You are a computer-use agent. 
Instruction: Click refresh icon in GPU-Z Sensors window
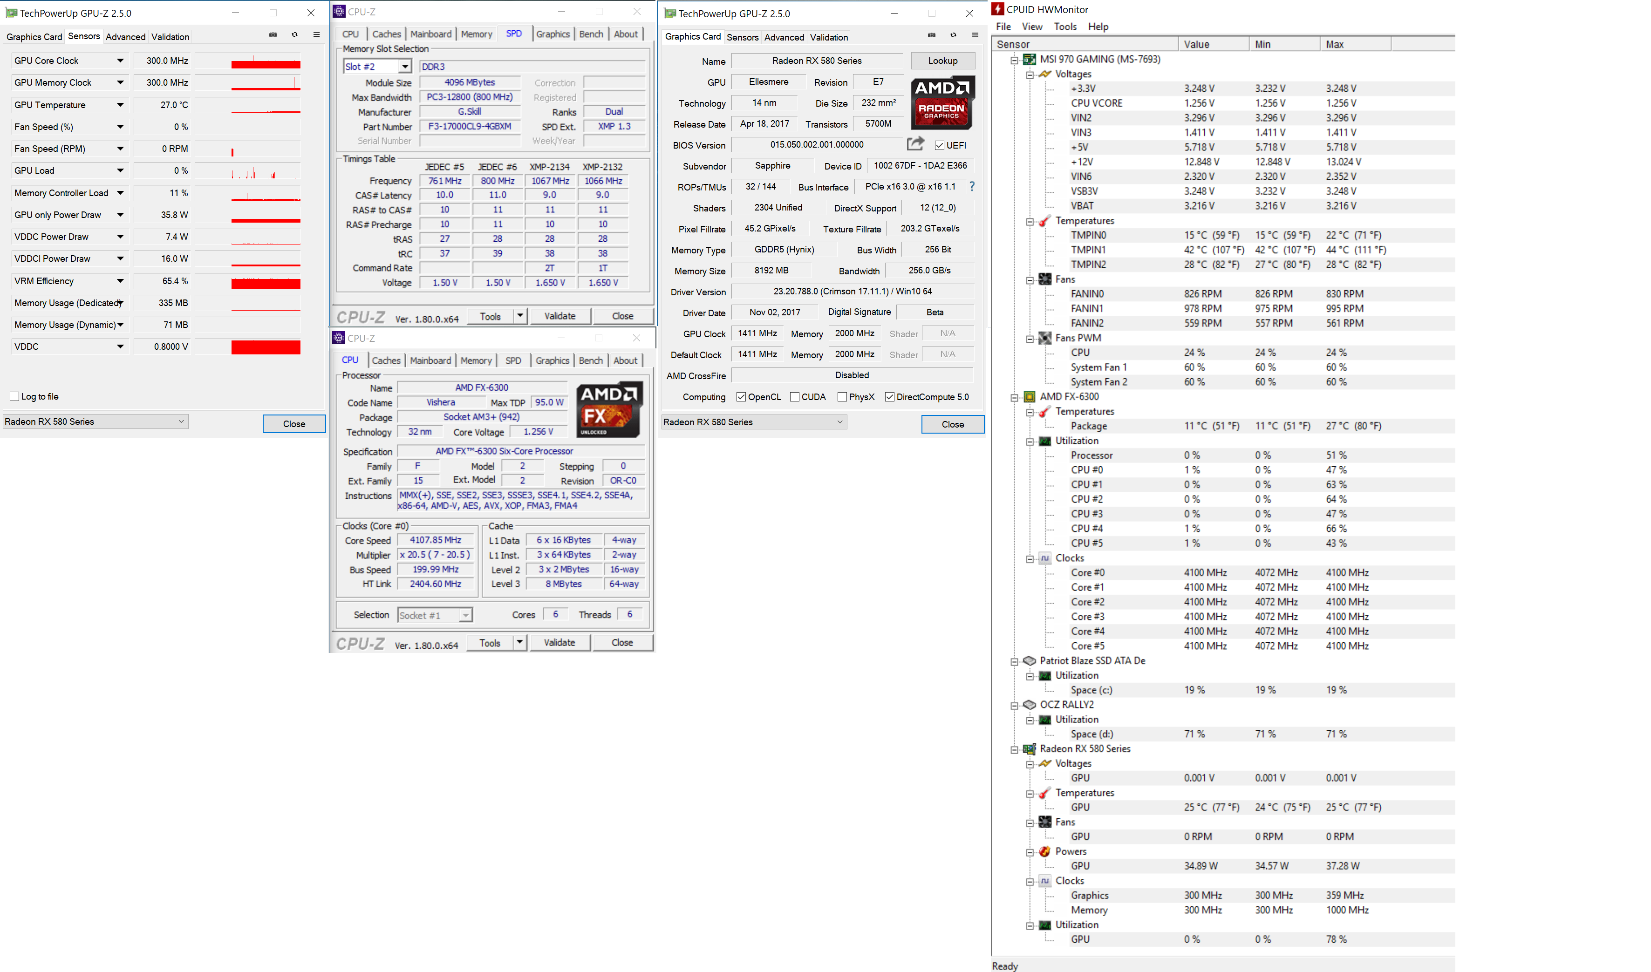click(295, 35)
